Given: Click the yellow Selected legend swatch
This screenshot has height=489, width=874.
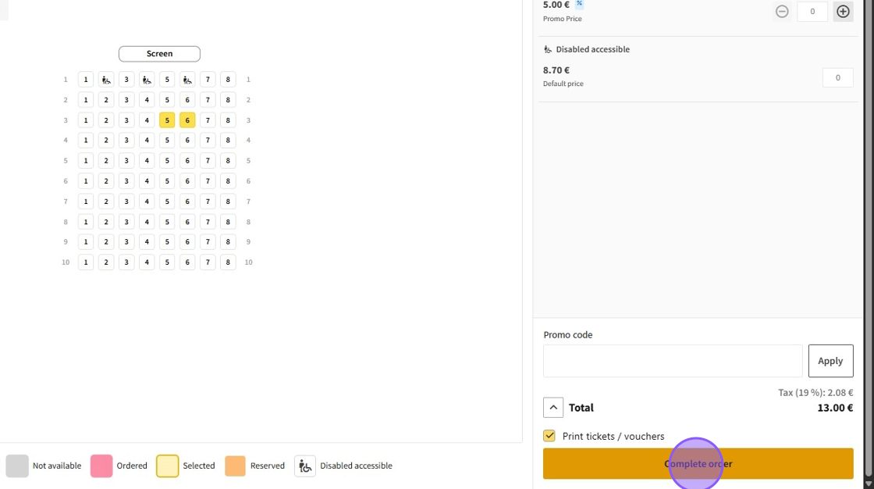Looking at the screenshot, I should (x=168, y=466).
